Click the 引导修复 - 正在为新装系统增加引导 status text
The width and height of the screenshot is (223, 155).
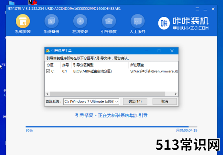click(111, 115)
